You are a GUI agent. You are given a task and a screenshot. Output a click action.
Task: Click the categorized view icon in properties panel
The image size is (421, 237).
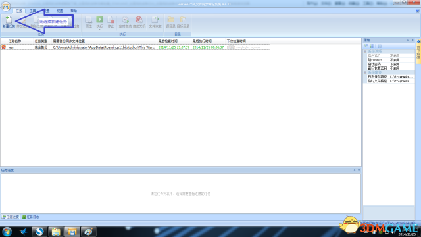tap(366, 46)
